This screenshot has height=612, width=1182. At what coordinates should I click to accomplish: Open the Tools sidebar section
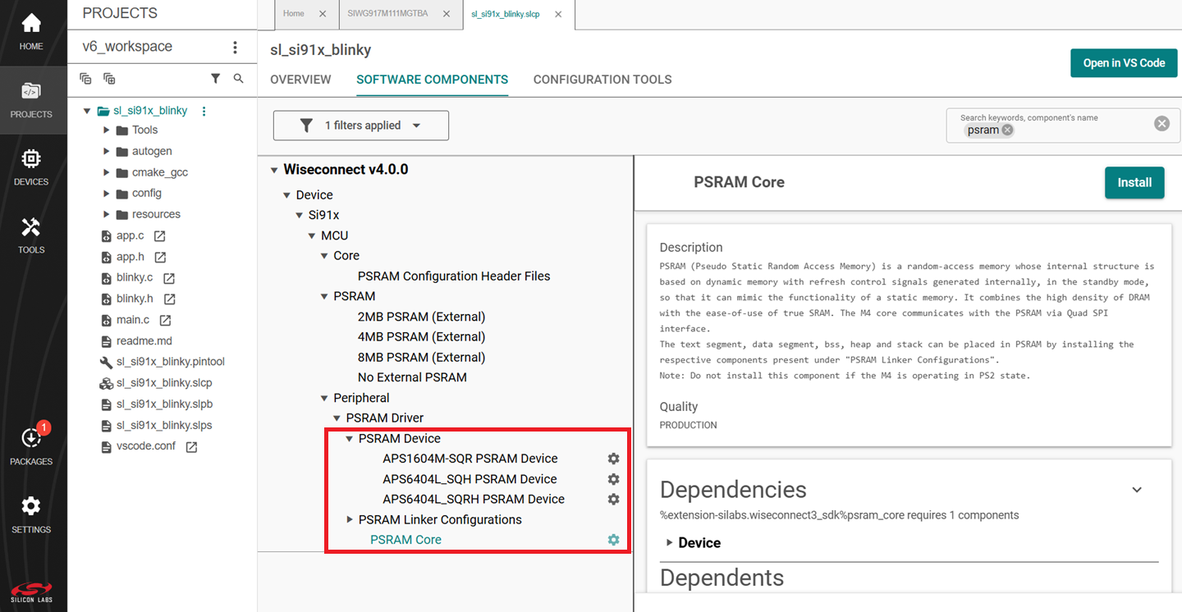[31, 235]
